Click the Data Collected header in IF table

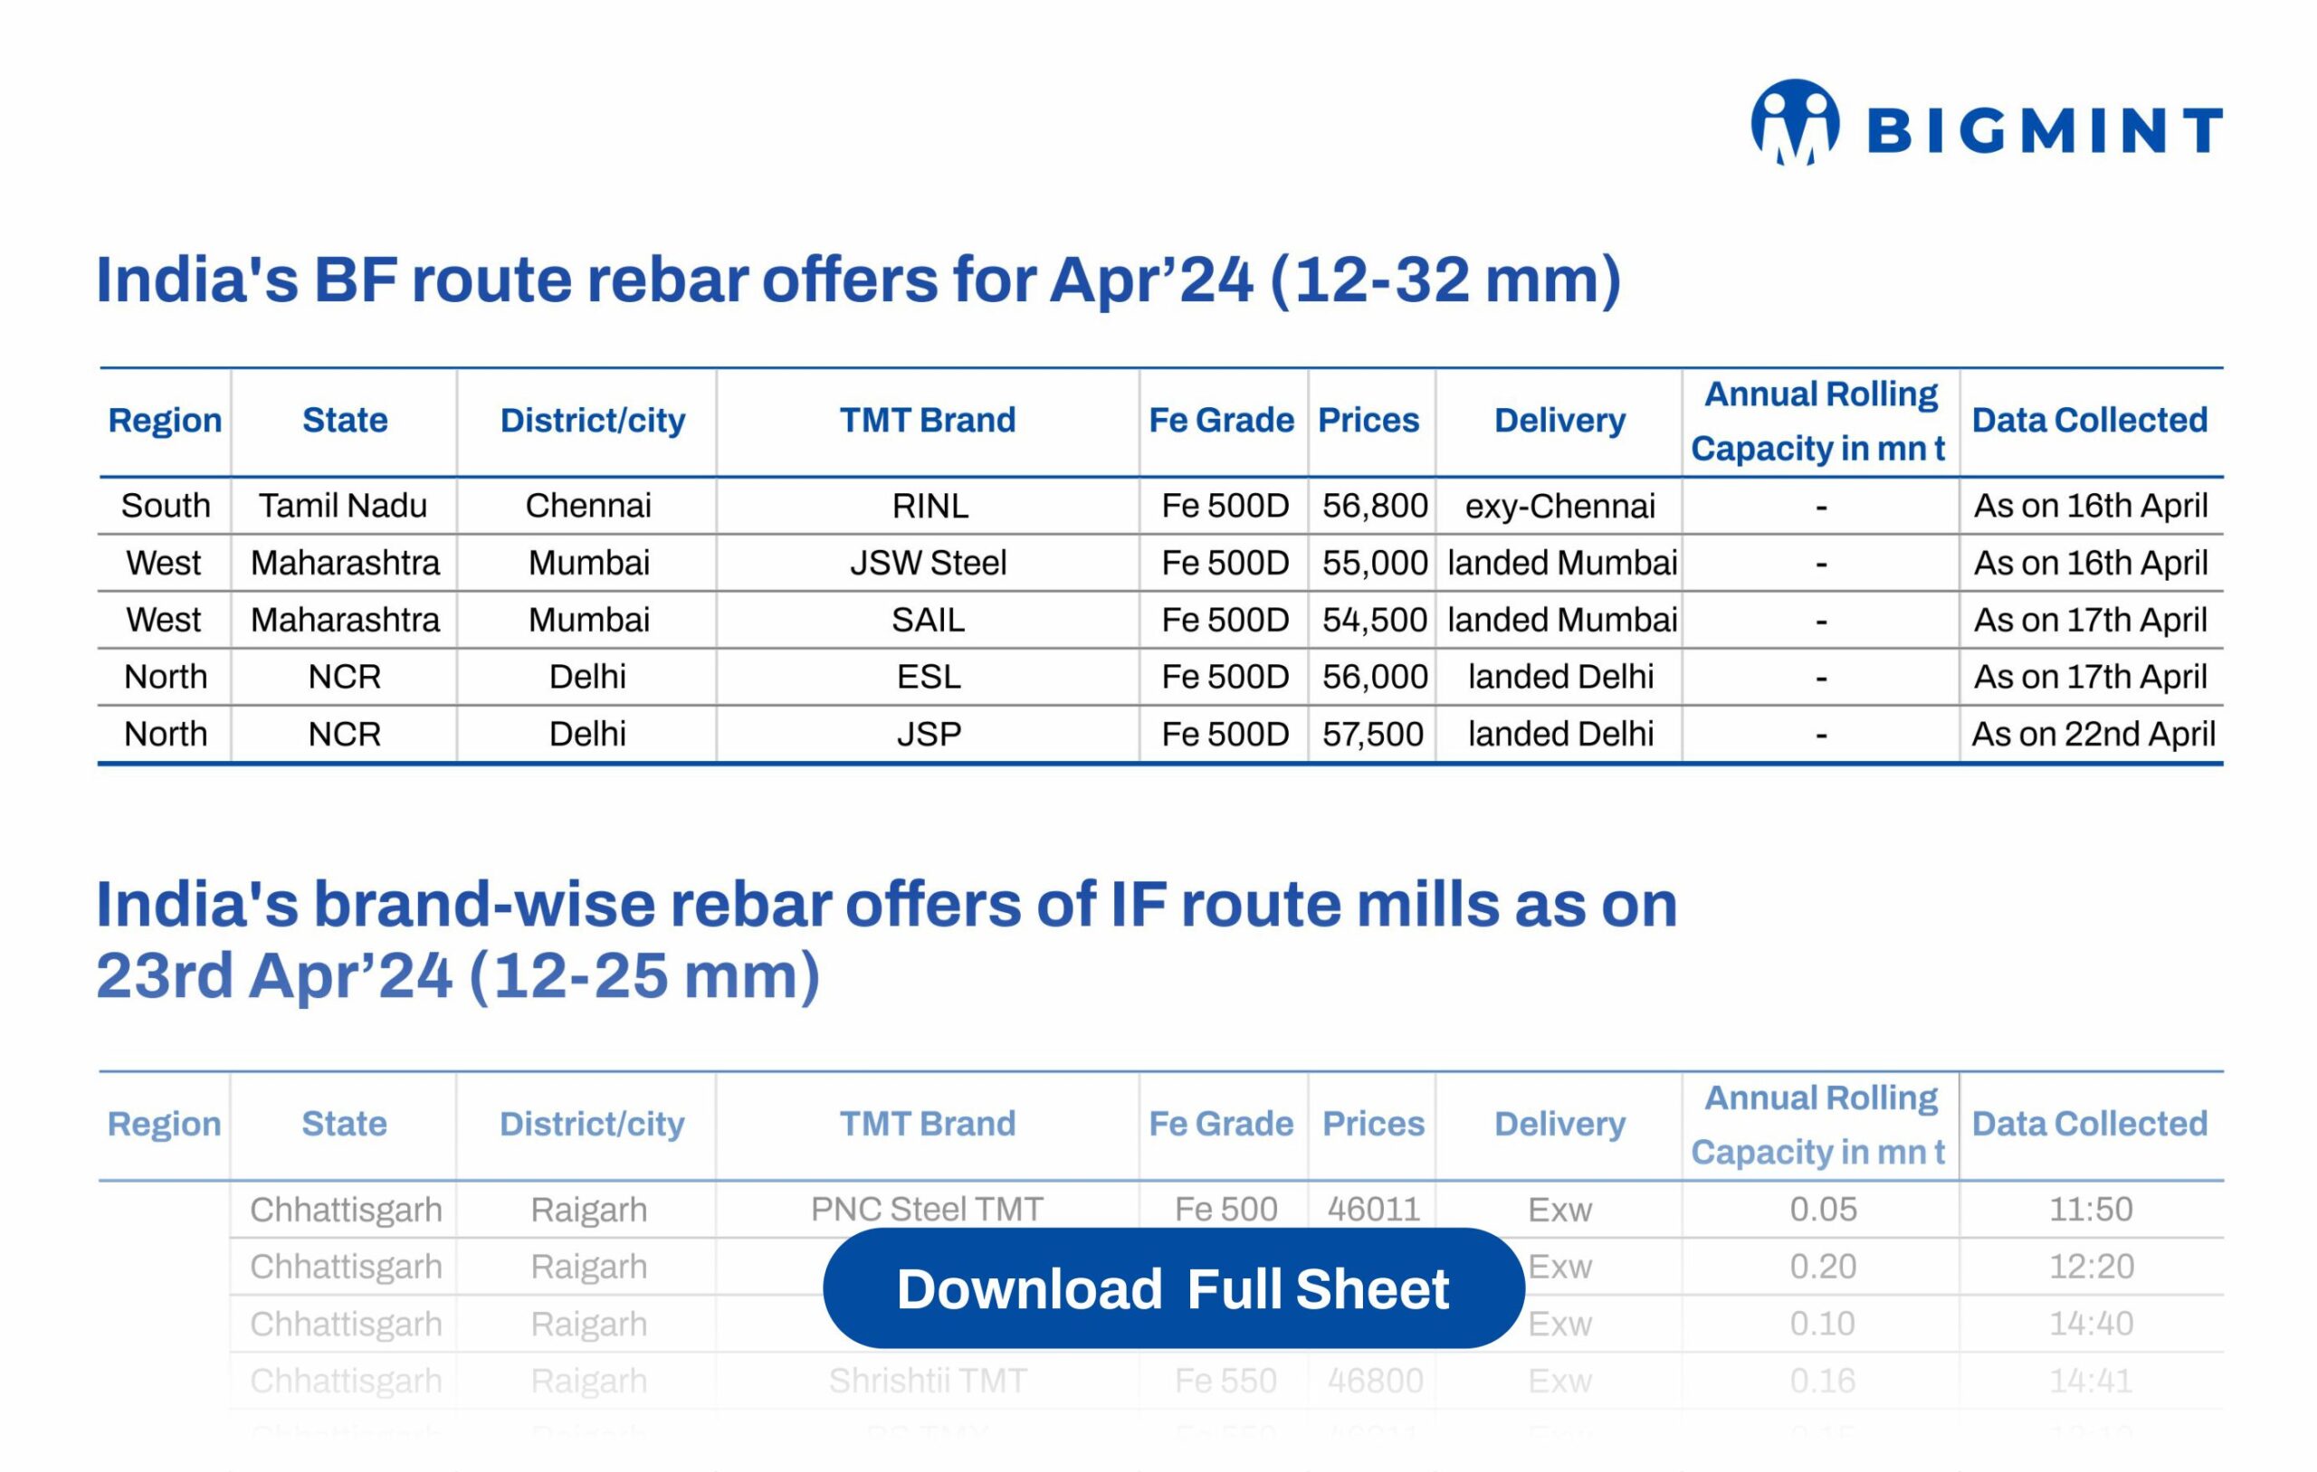tap(2089, 1124)
